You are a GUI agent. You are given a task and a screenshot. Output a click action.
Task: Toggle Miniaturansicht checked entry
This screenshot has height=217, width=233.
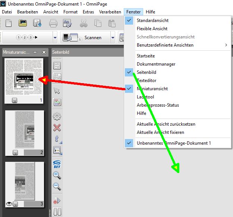pyautogui.click(x=178, y=89)
